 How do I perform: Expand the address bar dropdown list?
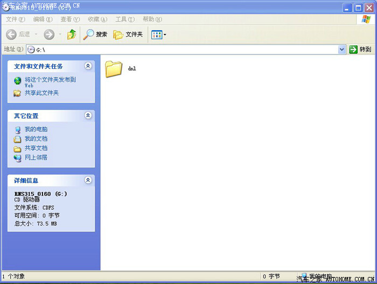point(341,50)
